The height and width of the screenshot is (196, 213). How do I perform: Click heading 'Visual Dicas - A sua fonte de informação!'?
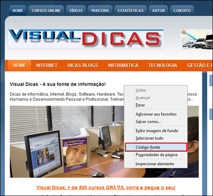(58, 84)
